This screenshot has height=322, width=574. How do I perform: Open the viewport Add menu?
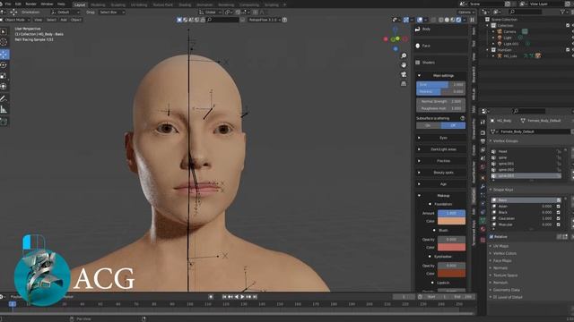[64, 20]
